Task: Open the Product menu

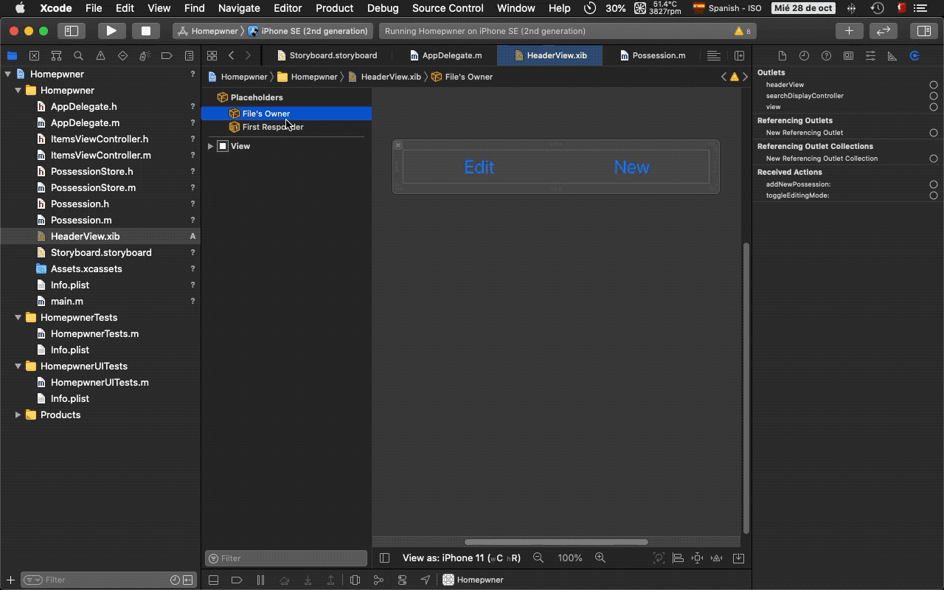Action: pos(334,8)
